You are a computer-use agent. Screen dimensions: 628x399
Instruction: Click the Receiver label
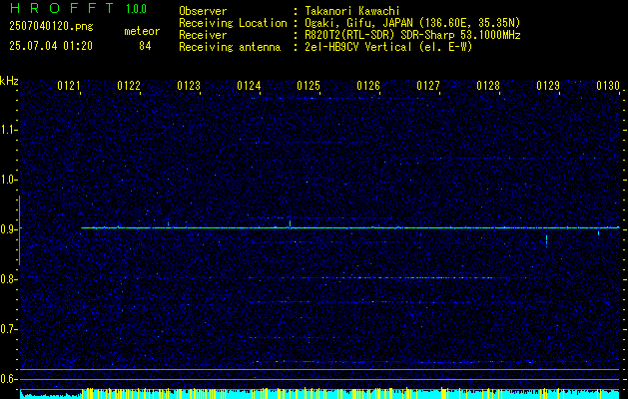[203, 35]
